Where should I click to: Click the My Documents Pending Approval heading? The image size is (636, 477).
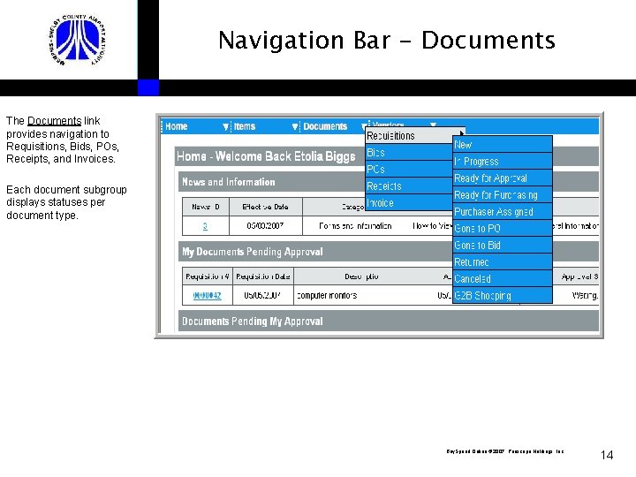click(253, 252)
